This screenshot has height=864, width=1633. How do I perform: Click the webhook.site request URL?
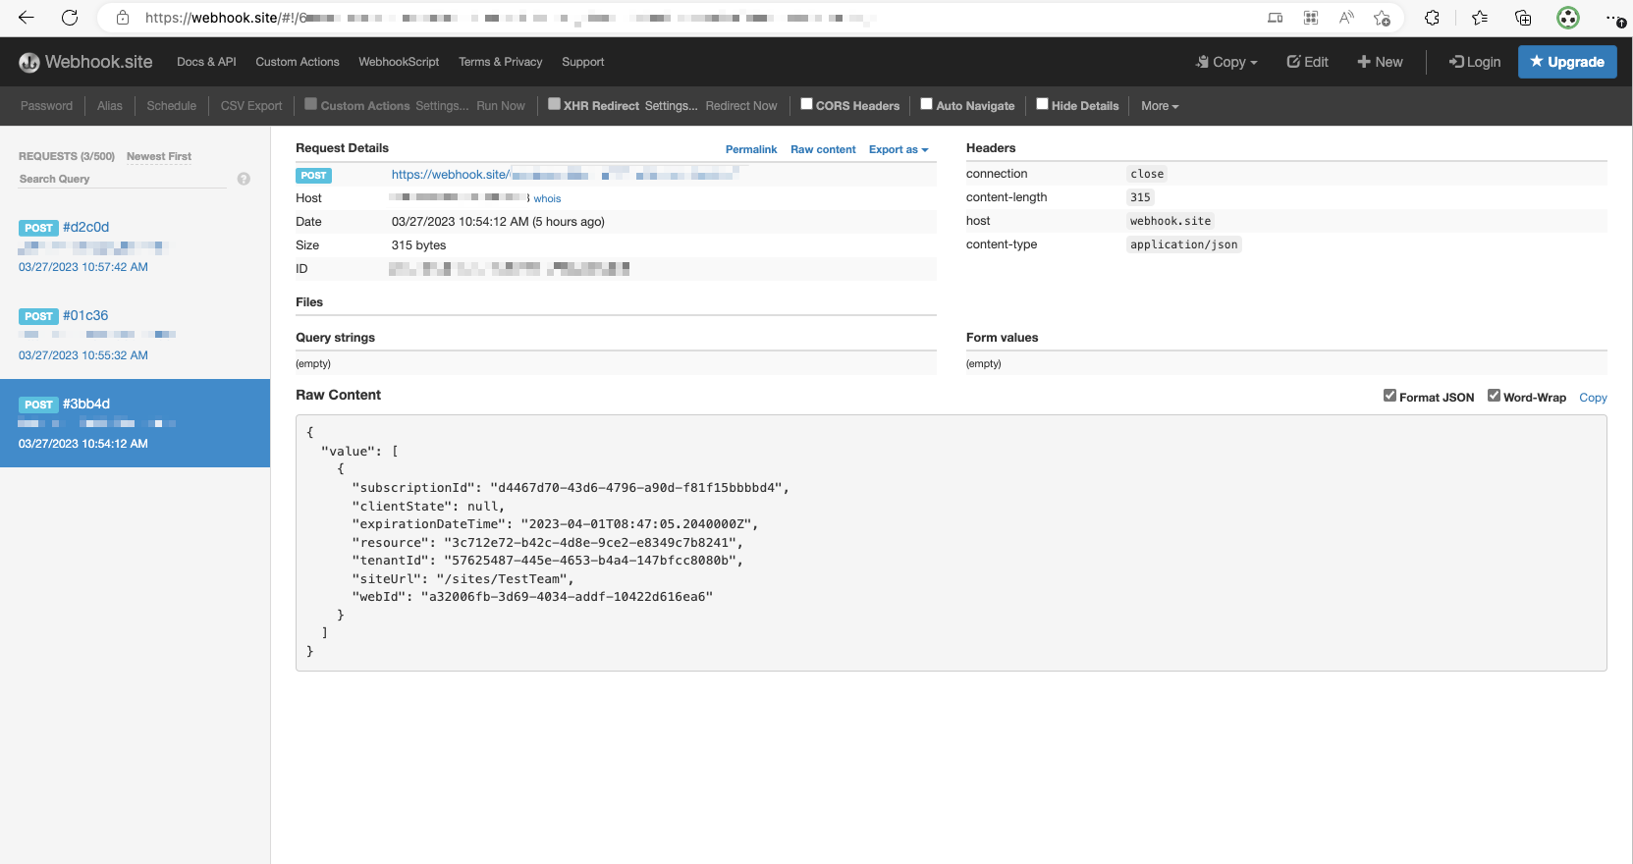tap(565, 175)
